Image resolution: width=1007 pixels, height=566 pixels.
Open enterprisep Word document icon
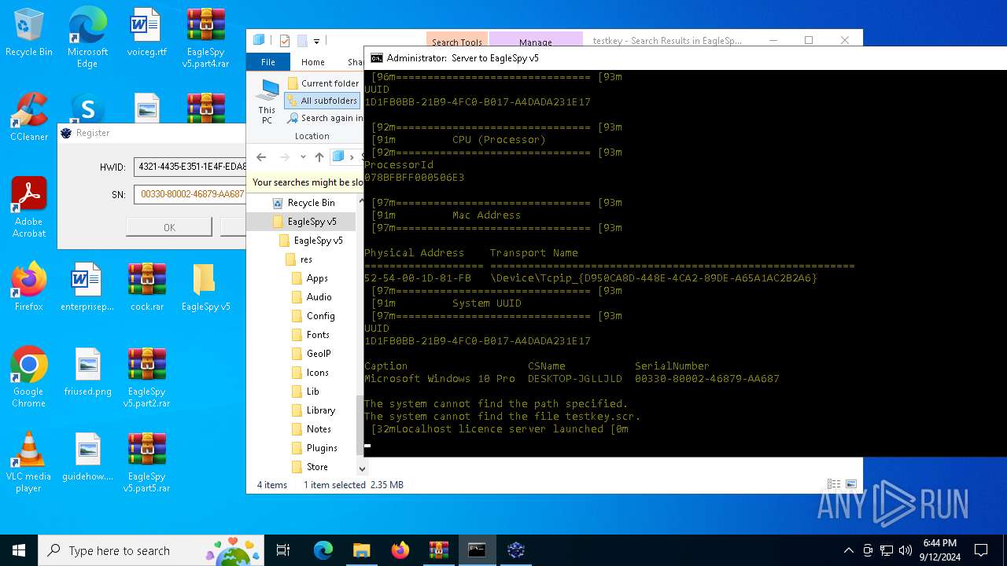(x=87, y=287)
